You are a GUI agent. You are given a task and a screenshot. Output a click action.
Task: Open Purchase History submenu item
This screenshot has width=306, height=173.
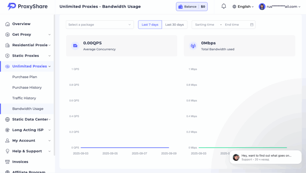click(x=27, y=87)
